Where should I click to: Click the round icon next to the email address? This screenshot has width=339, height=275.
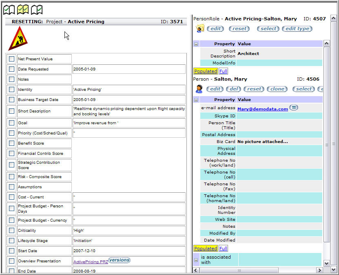coord(294,108)
